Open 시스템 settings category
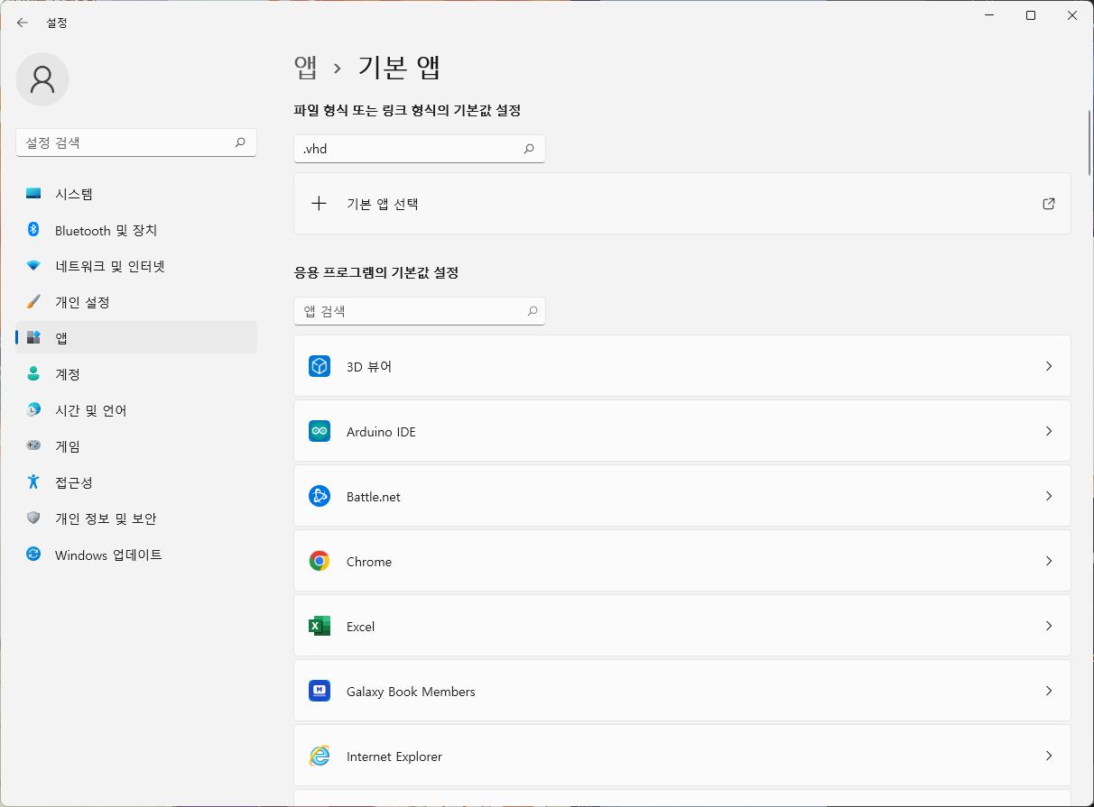The width and height of the screenshot is (1094, 807). click(x=136, y=194)
